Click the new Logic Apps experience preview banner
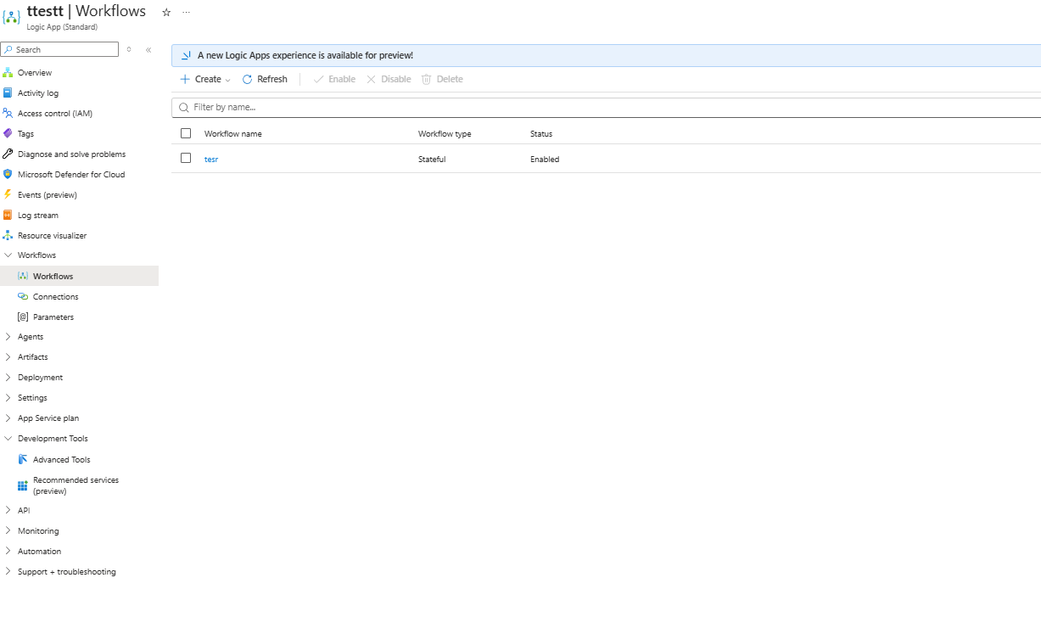1041x628 pixels. point(606,55)
